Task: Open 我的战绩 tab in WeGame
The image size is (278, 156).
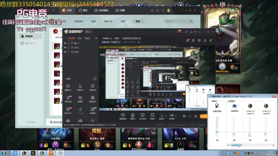Action: (x=79, y=21)
